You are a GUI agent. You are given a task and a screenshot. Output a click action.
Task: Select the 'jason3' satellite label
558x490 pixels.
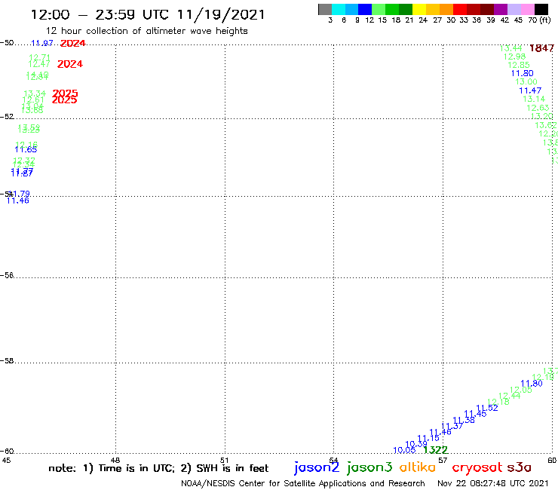369,467
